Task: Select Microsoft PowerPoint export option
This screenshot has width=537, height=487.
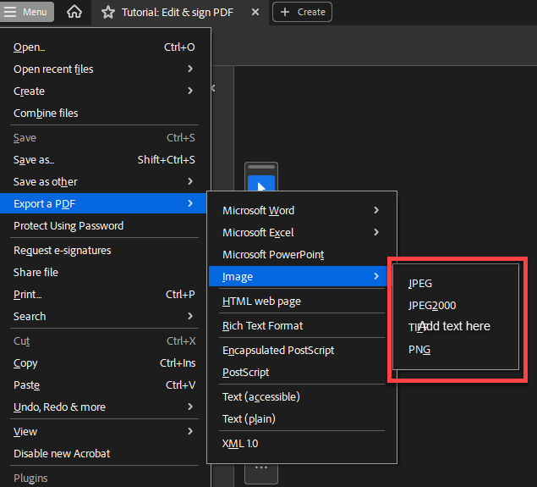Action: tap(273, 255)
